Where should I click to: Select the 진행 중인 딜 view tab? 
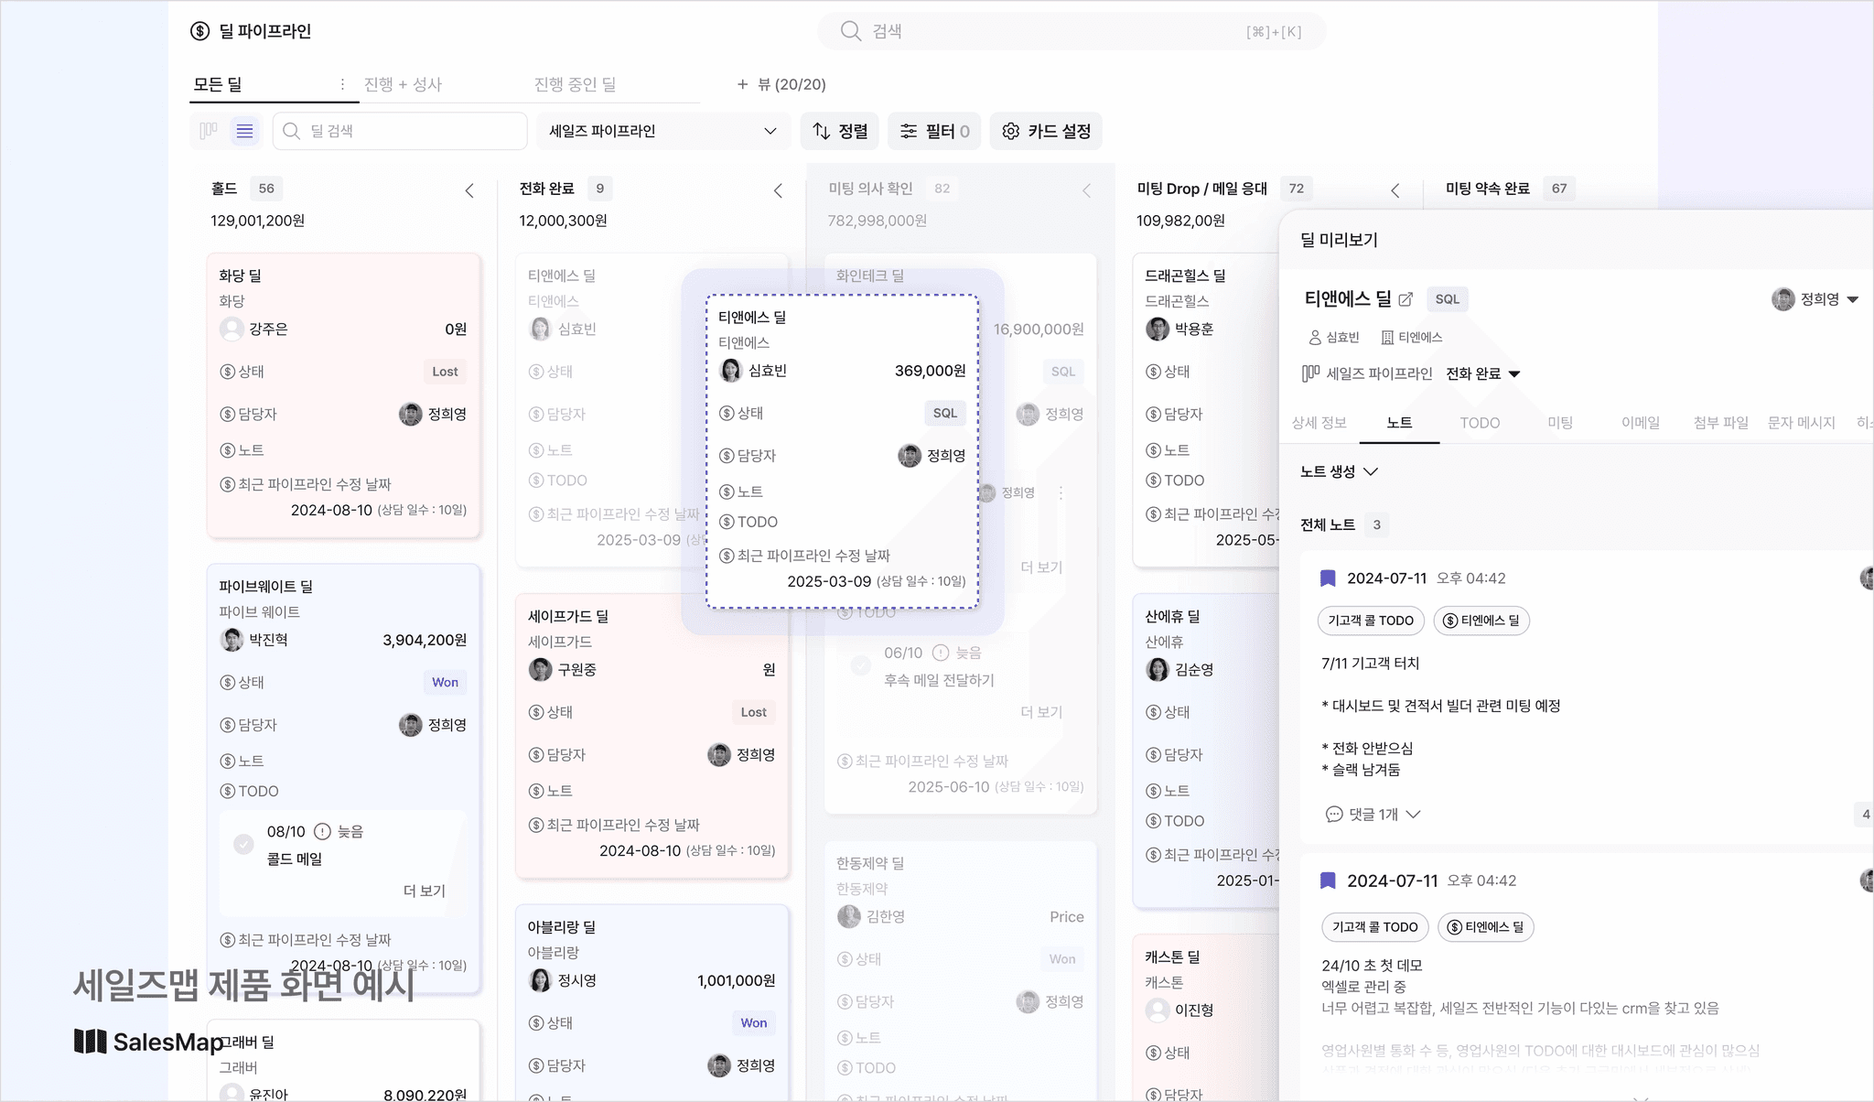point(575,84)
